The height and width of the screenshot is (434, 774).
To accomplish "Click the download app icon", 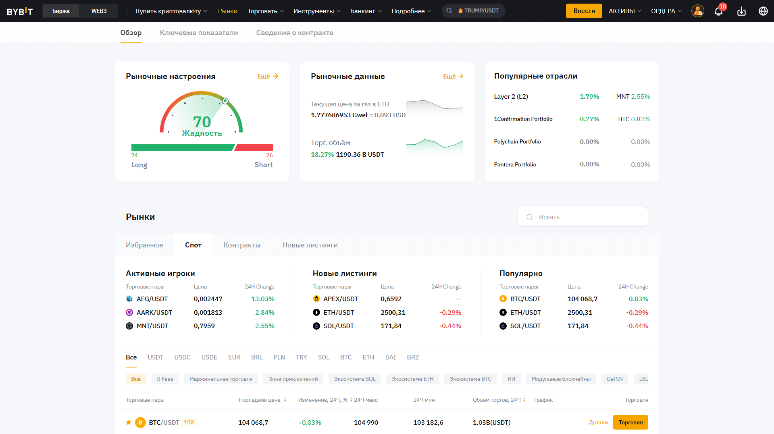I will [x=741, y=11].
